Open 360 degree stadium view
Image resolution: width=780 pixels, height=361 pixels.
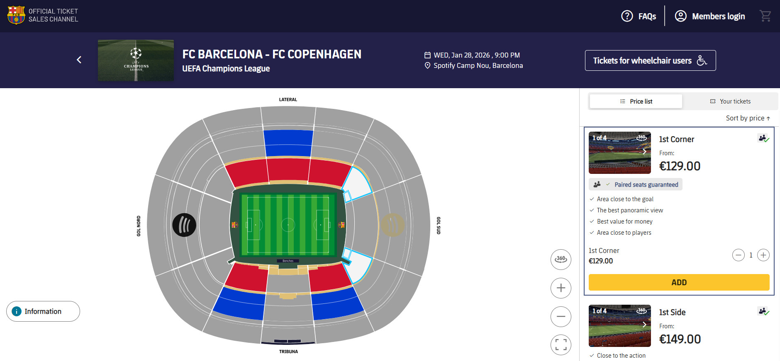tap(561, 260)
